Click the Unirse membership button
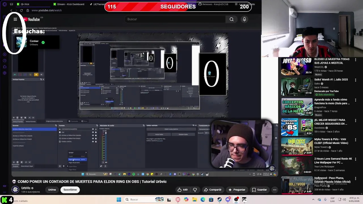The height and width of the screenshot is (204, 363). pos(52,190)
